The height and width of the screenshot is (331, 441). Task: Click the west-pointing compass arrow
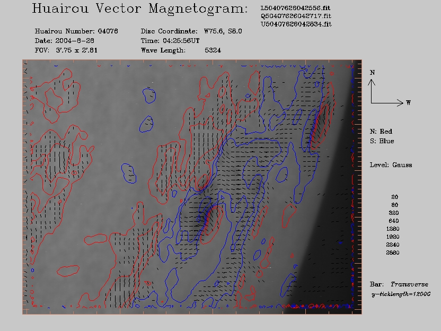tap(388, 103)
